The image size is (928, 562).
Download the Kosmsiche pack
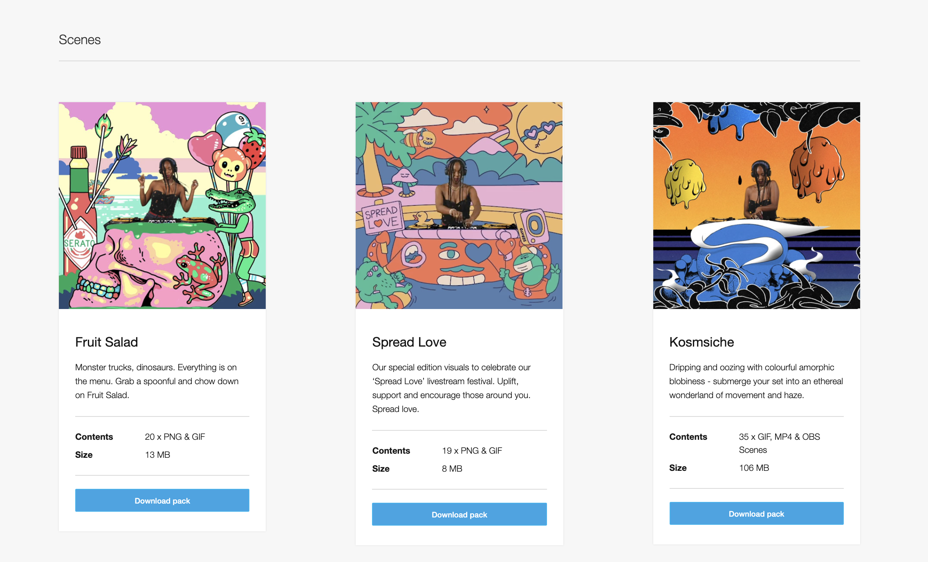coord(757,513)
